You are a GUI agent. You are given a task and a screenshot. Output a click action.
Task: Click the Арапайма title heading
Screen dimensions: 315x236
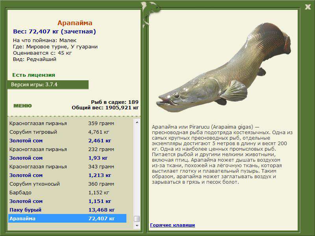[75, 23]
